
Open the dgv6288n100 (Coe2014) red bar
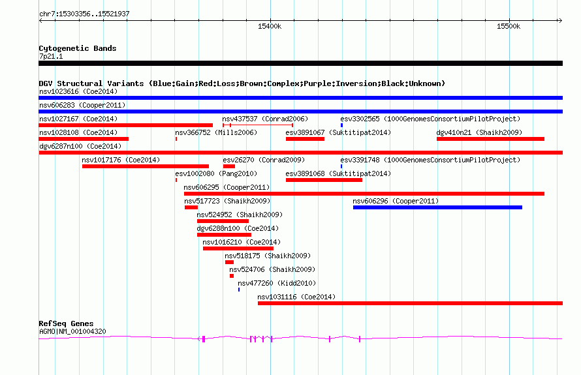click(224, 235)
